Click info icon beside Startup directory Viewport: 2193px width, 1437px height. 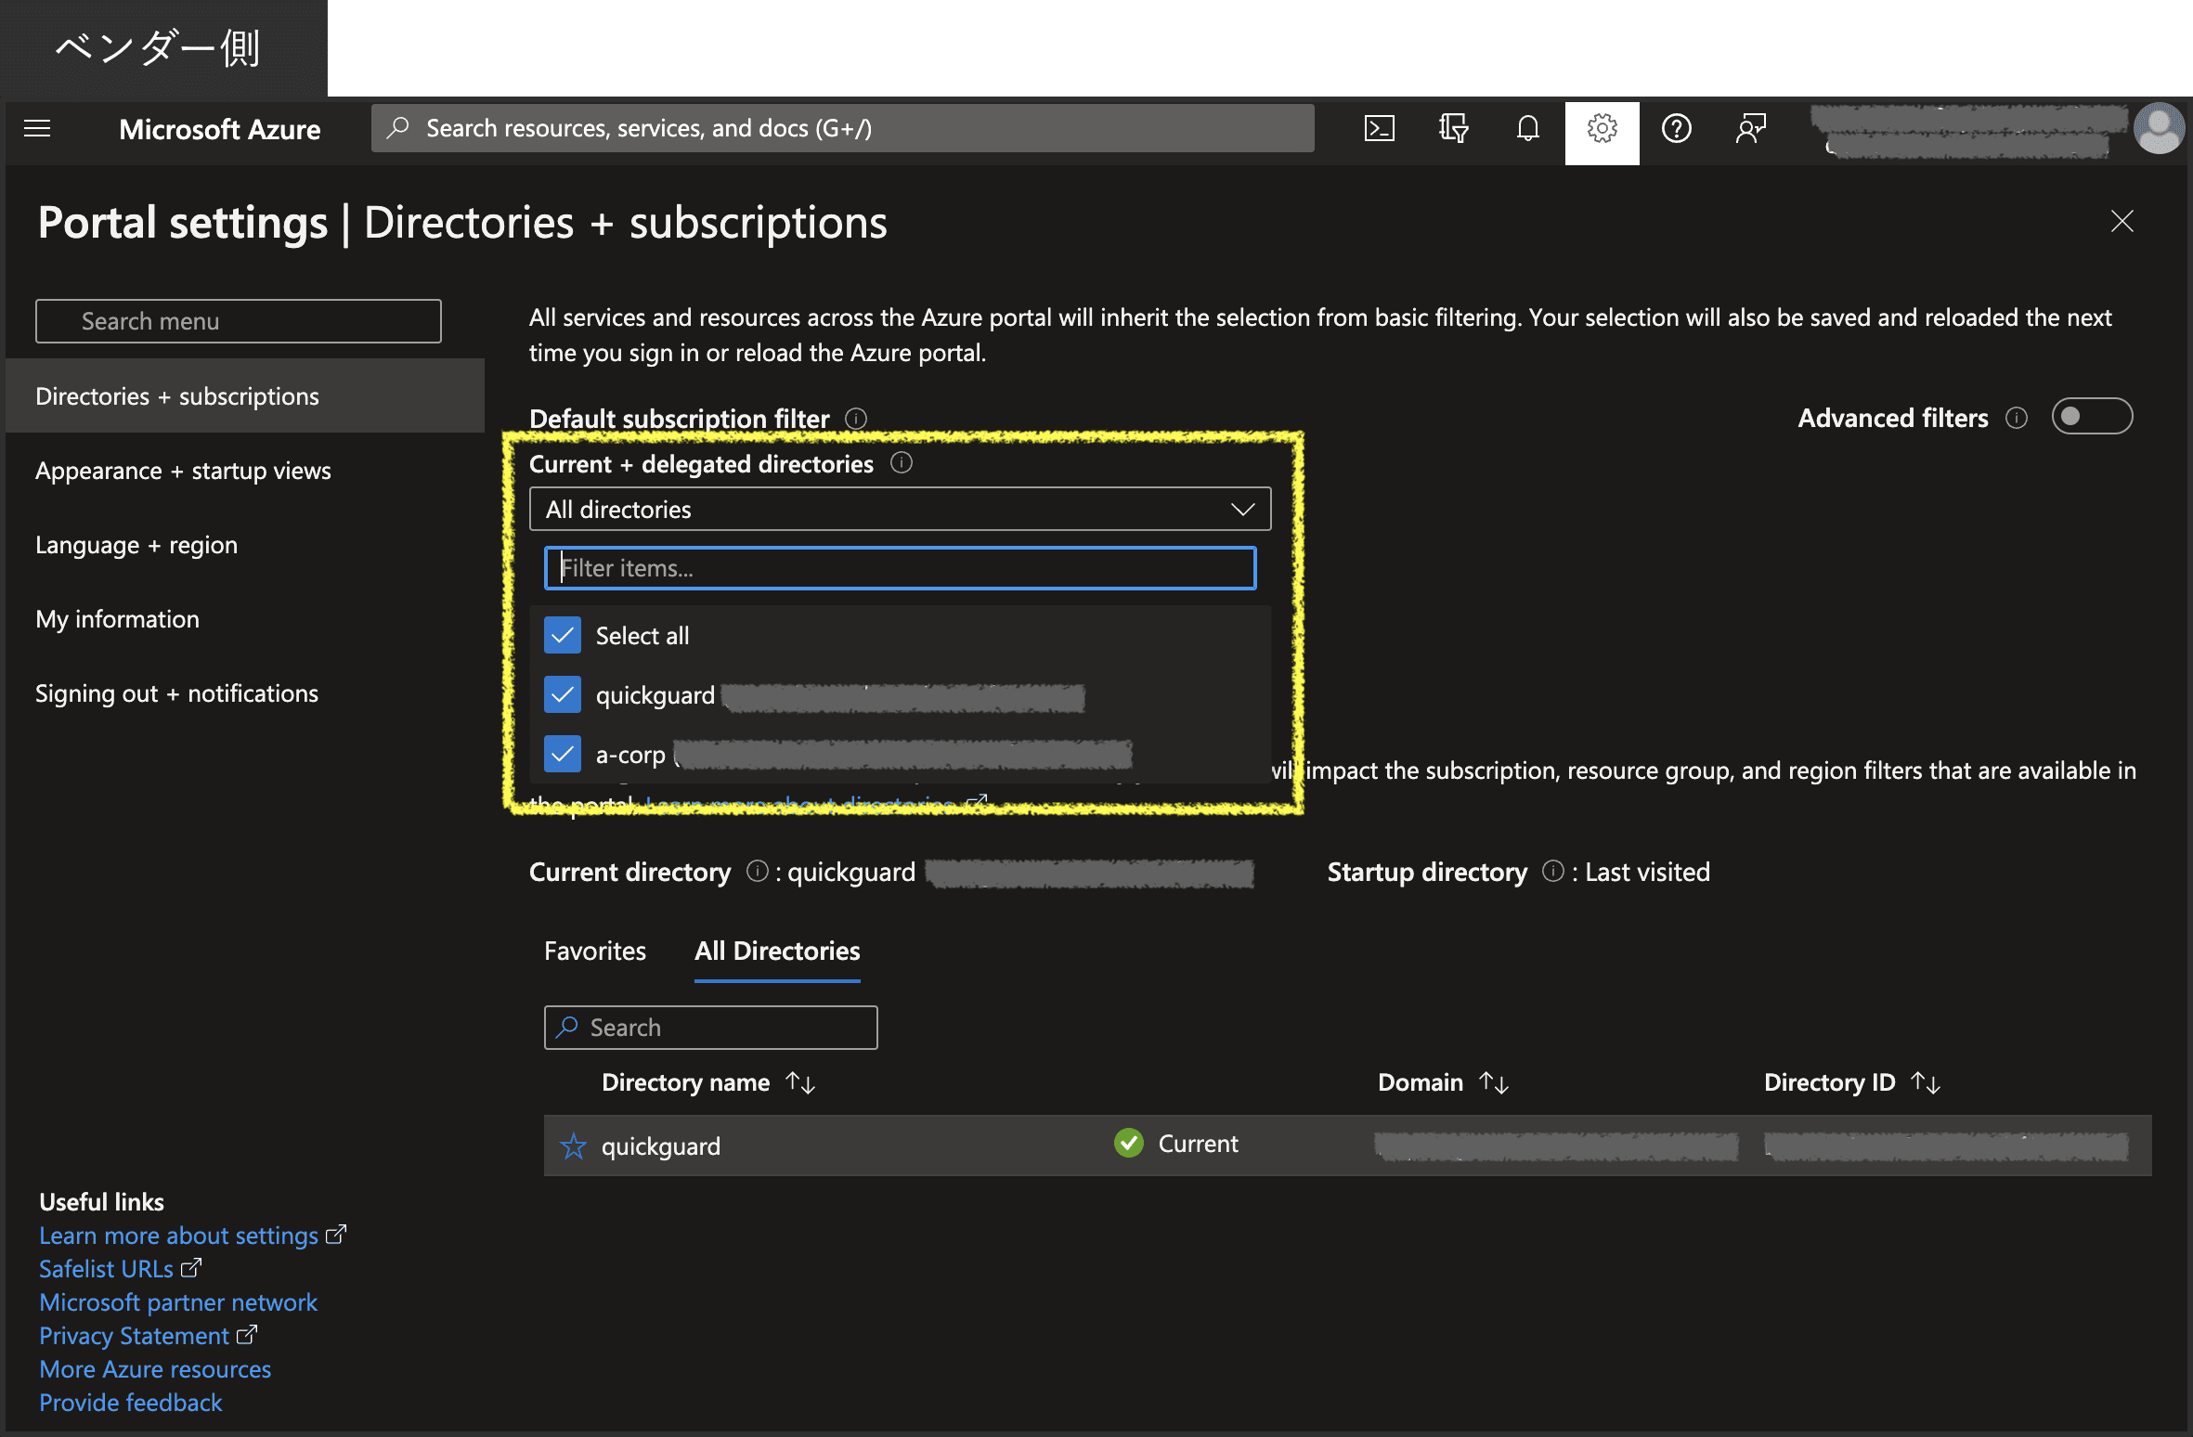pos(1552,871)
